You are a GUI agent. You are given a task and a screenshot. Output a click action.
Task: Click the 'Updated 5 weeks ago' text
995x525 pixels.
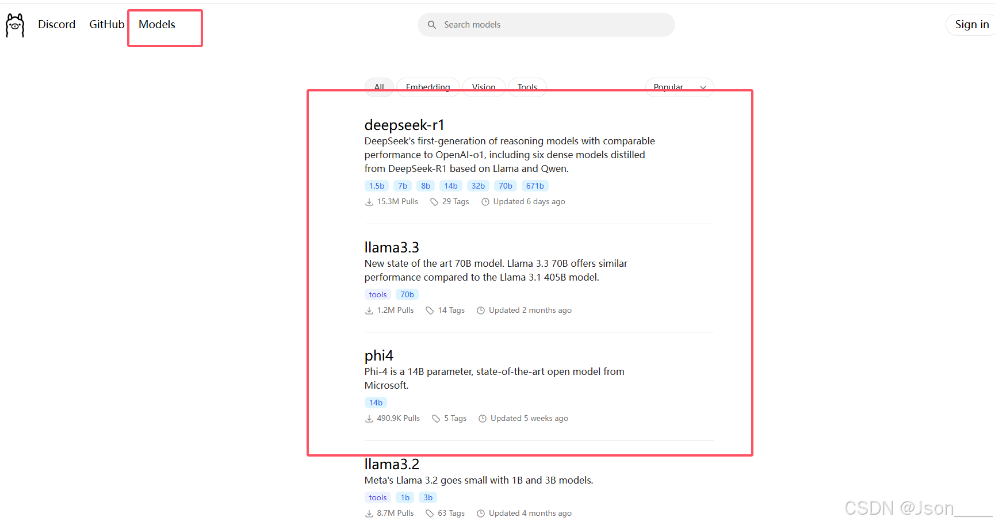pyautogui.click(x=529, y=419)
